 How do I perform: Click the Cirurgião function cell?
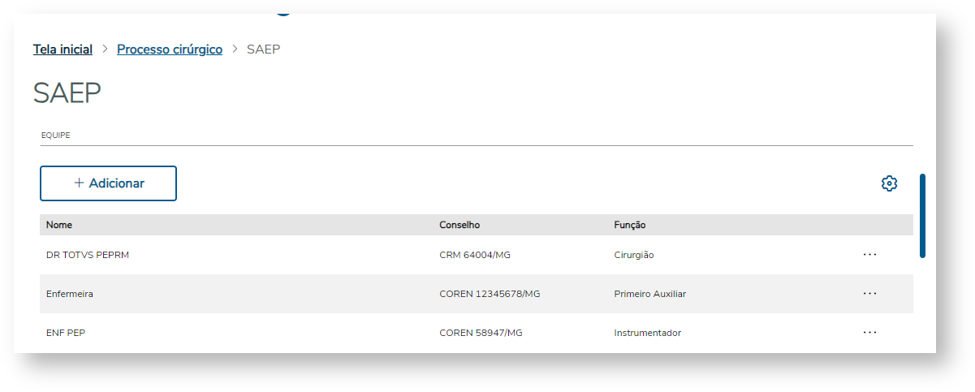click(634, 255)
